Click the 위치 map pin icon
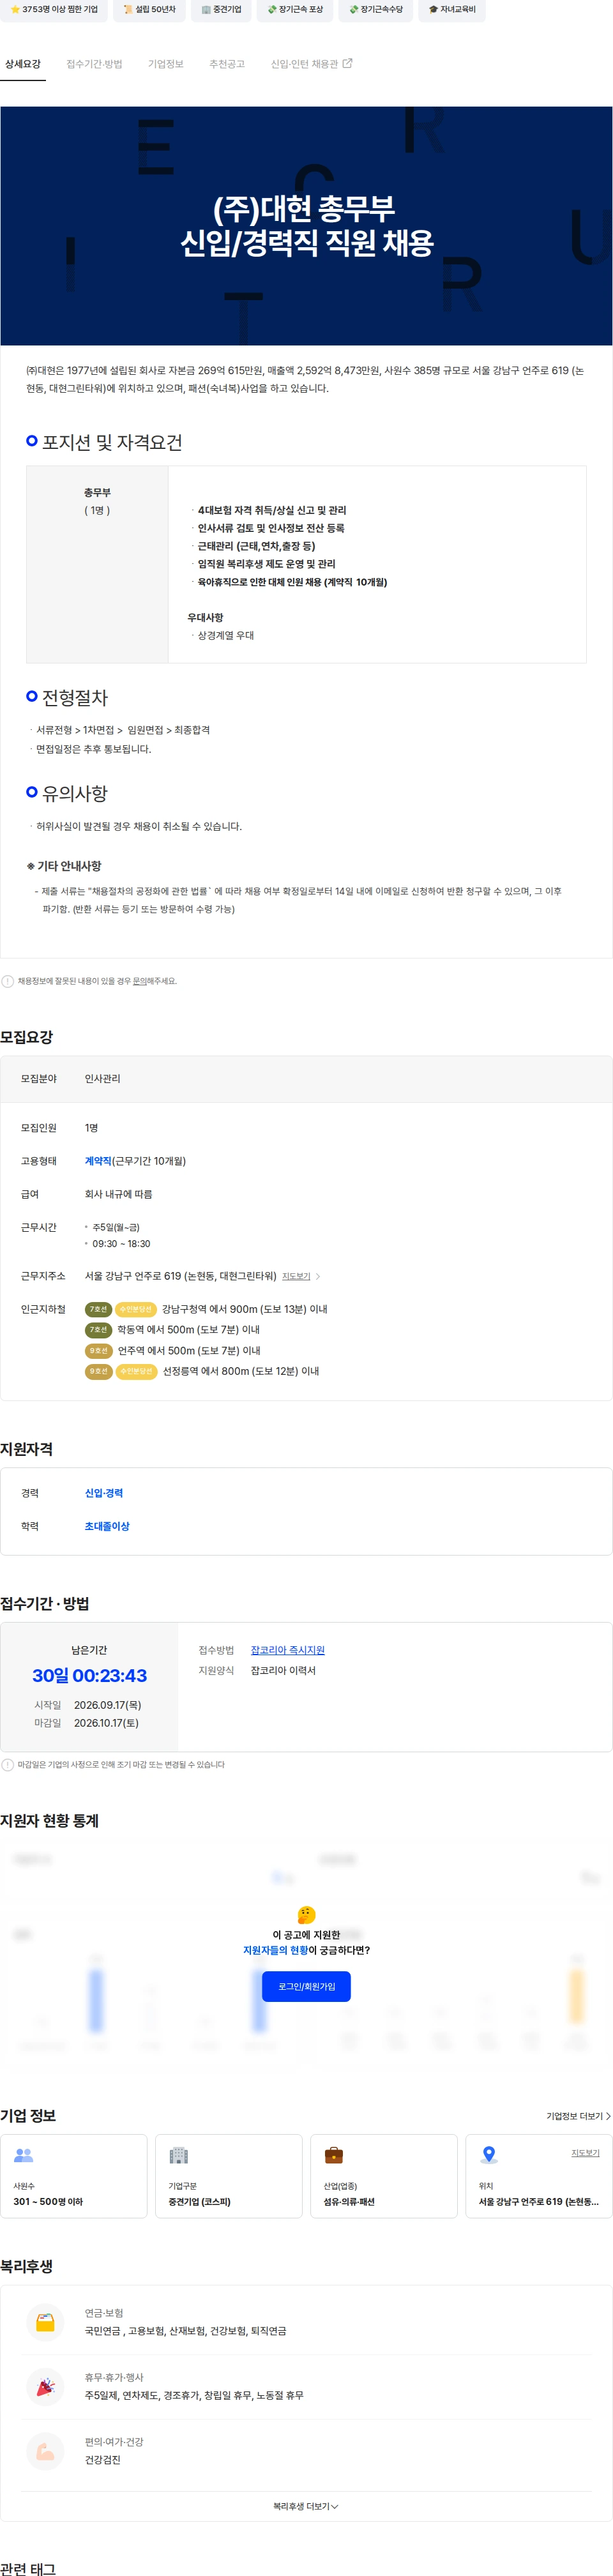This screenshot has height=2576, width=613. [489, 2155]
